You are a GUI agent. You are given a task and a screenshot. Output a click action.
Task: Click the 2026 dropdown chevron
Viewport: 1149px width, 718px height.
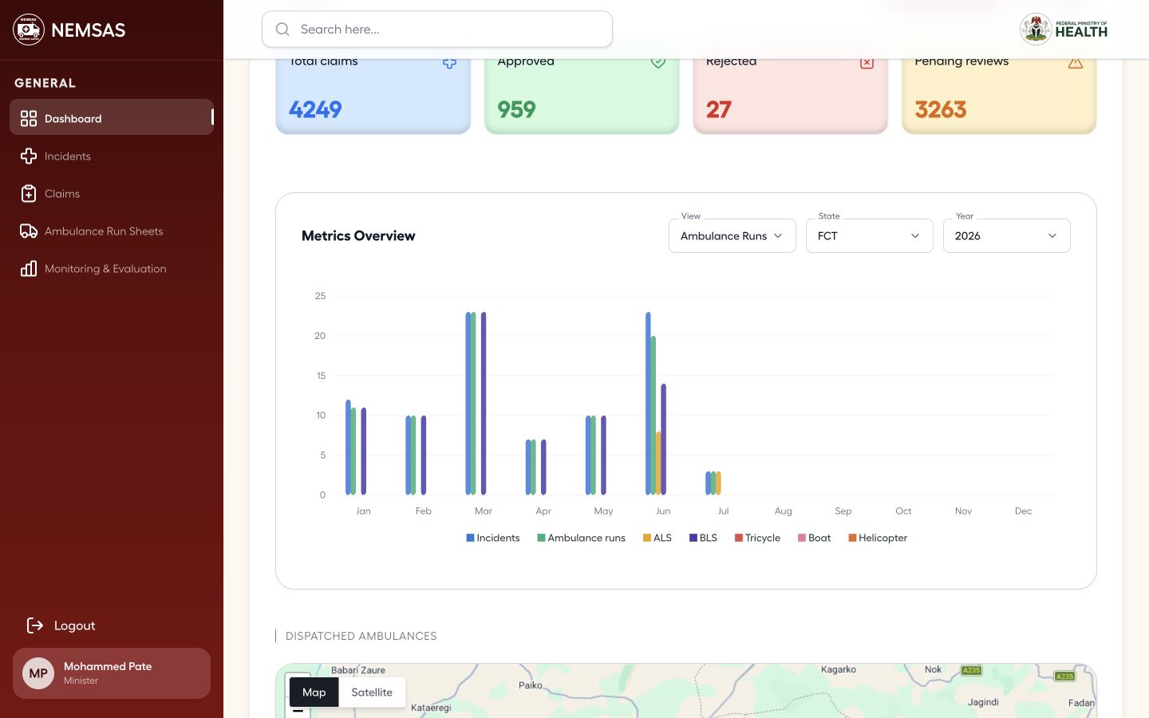1052,236
